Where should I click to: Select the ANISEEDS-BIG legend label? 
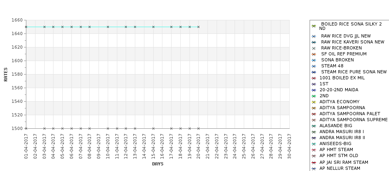click(x=336, y=143)
